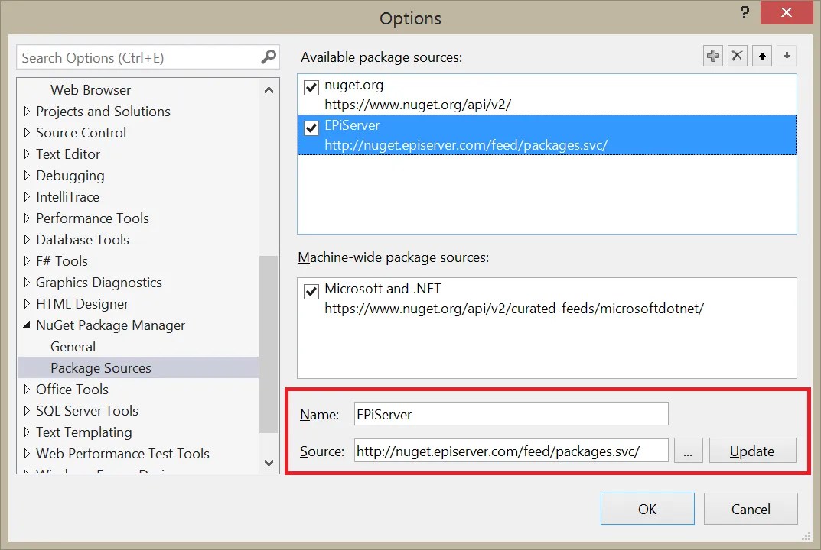The image size is (821, 550).
Task: Uncheck the nuget.org package source
Action: pos(311,87)
